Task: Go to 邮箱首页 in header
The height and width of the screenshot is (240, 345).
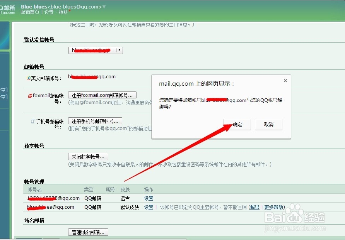Action: point(30,12)
